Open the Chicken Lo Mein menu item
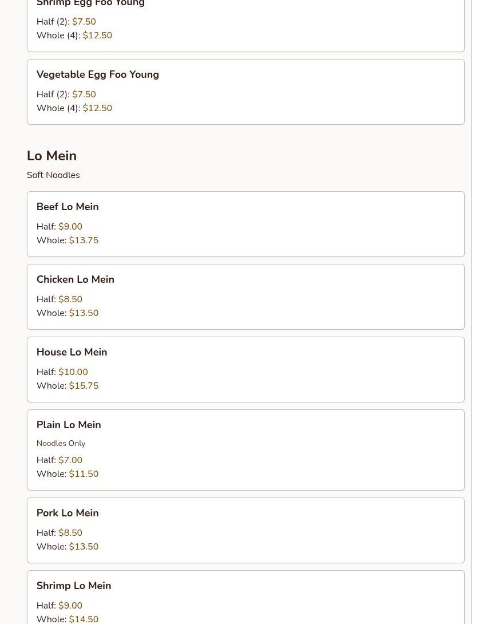 click(75, 279)
